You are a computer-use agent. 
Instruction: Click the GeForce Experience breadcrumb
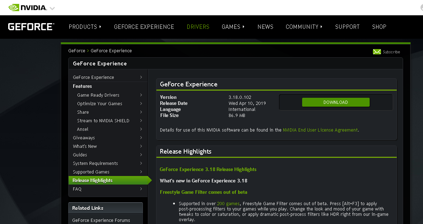111,51
